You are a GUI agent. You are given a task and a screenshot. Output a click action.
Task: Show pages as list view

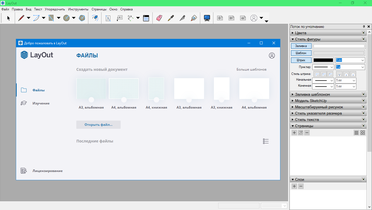(356, 133)
